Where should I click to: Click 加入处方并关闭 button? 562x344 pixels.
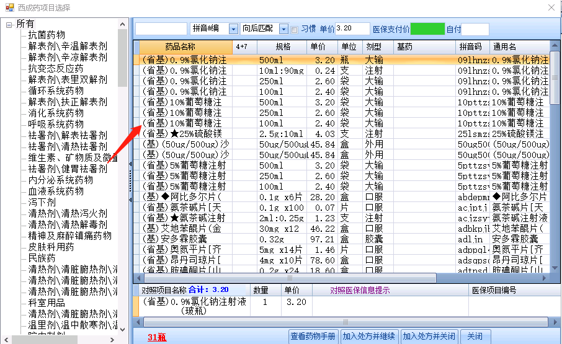tap(429, 337)
